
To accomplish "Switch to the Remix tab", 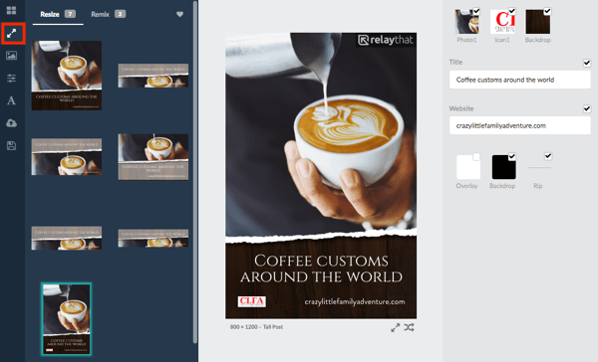I will coord(108,15).
